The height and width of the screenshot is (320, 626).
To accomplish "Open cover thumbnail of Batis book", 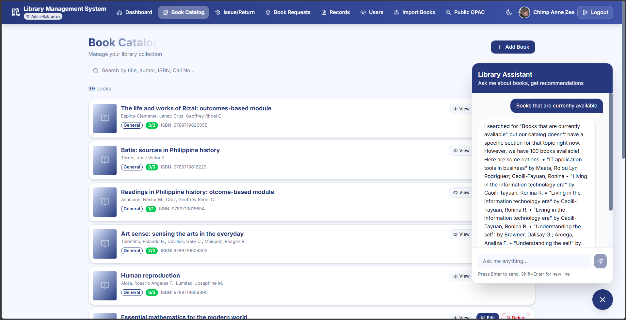I will click(x=105, y=160).
